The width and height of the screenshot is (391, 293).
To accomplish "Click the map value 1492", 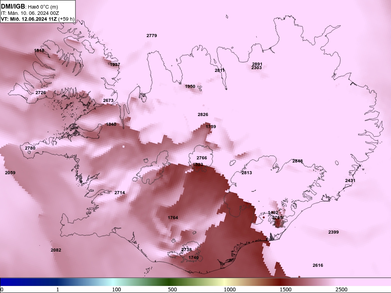I will 273,213.
